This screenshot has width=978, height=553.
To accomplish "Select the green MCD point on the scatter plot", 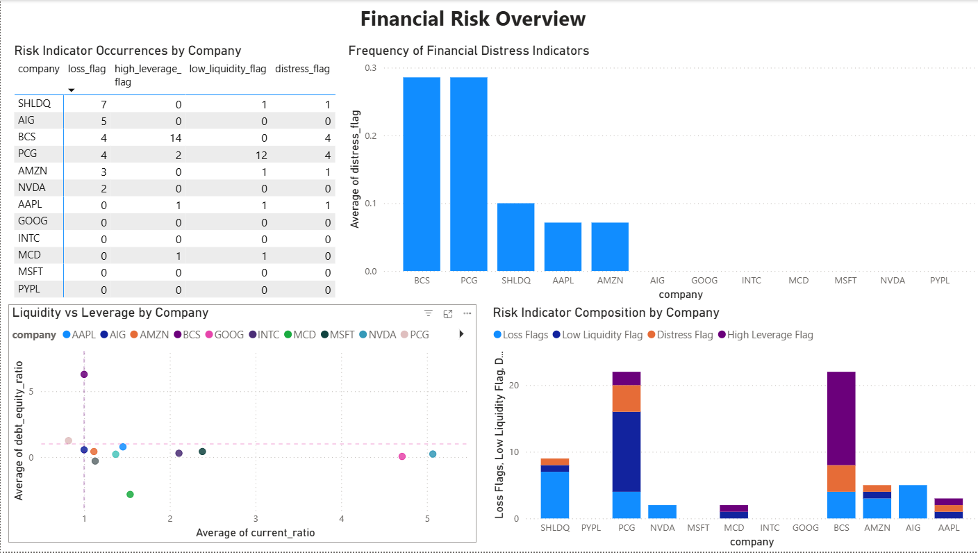I will pos(130,495).
